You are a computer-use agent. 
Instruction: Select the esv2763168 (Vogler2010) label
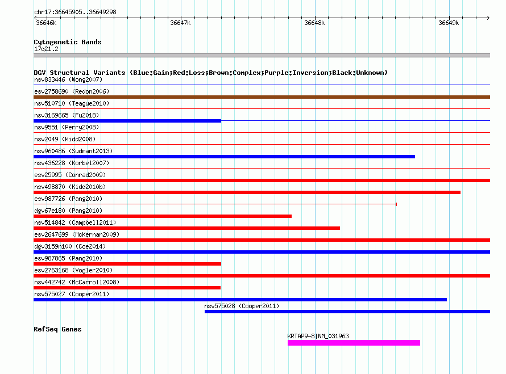73,270
